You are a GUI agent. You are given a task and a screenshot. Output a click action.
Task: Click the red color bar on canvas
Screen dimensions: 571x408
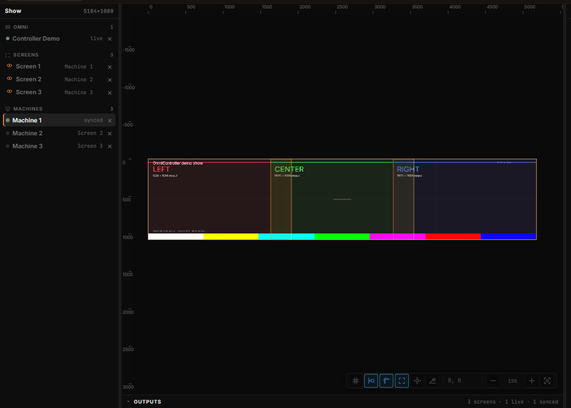click(x=453, y=236)
